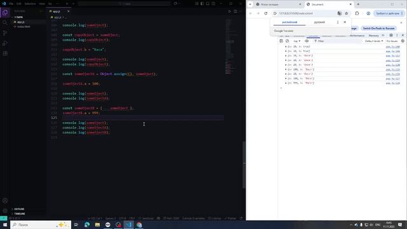Viewport: 407px width, 229px height.
Task: Toggle the live expression eye icon
Action: point(307,41)
